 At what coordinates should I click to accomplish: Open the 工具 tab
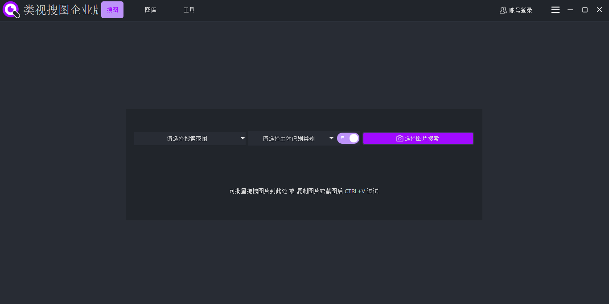click(x=189, y=10)
